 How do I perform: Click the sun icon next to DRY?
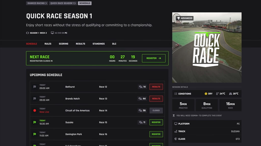point(206,94)
